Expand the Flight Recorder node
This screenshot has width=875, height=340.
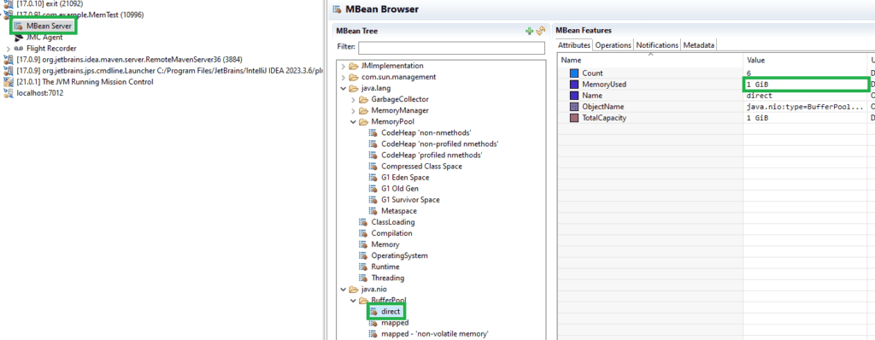coord(8,49)
